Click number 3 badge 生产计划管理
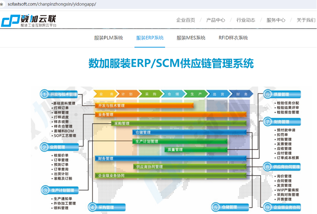 (x=60, y=190)
